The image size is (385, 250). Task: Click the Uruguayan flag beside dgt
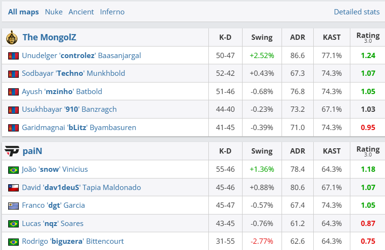click(13, 205)
